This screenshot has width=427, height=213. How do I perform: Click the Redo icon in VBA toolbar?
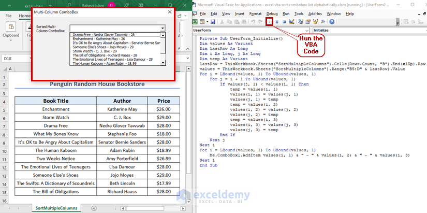coord(261,22)
